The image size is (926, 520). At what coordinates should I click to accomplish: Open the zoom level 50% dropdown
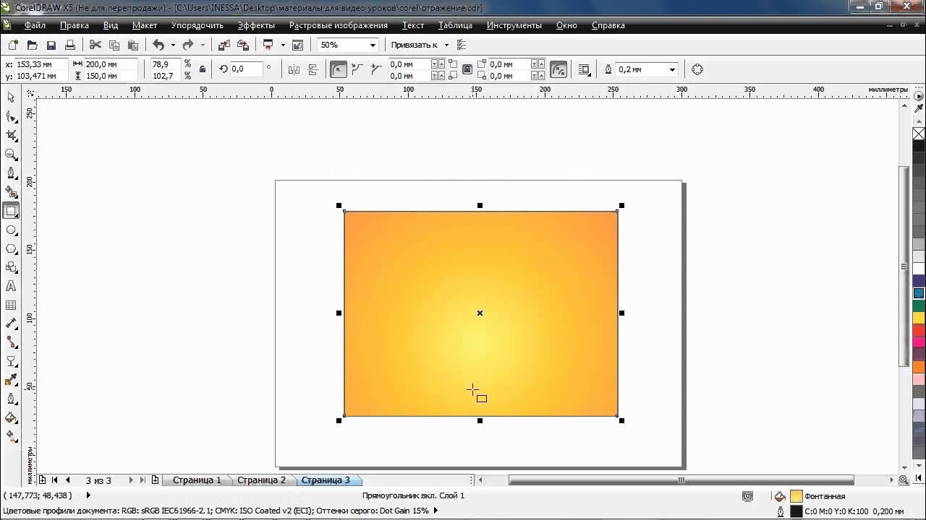click(373, 45)
